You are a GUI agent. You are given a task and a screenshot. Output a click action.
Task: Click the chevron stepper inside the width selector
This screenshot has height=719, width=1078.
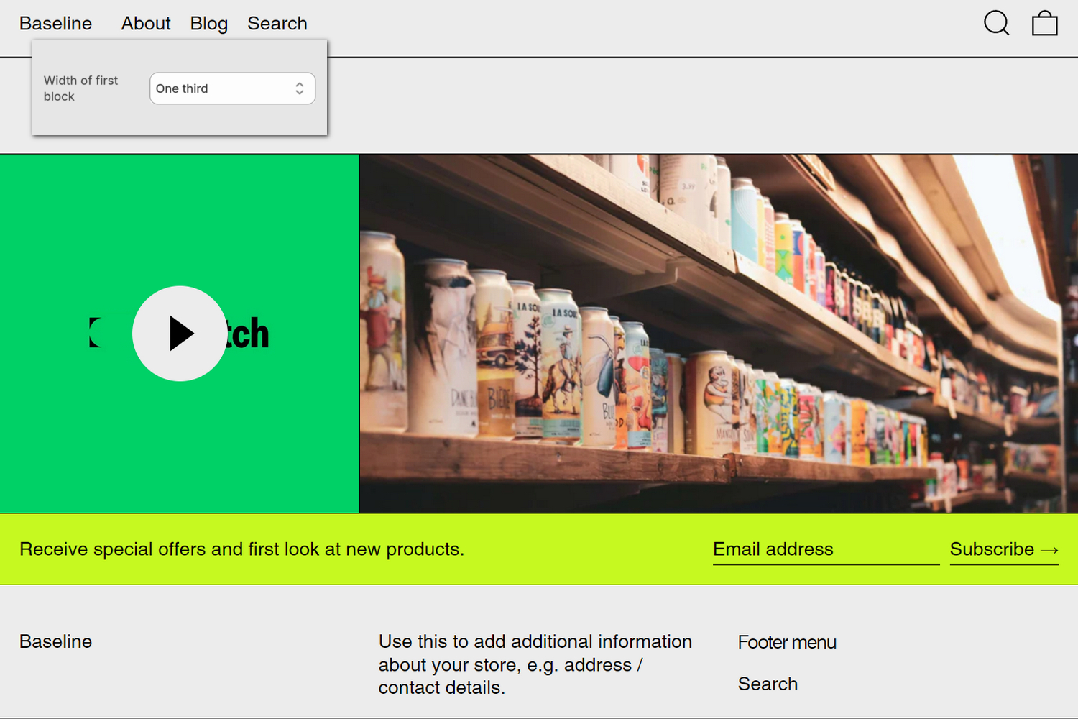coord(299,88)
